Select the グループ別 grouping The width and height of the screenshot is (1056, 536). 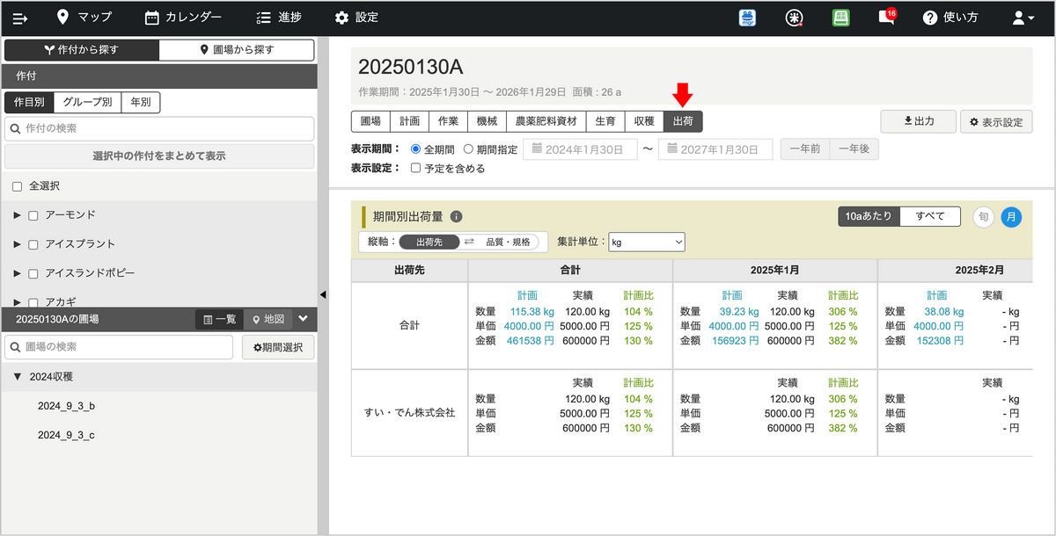click(87, 102)
